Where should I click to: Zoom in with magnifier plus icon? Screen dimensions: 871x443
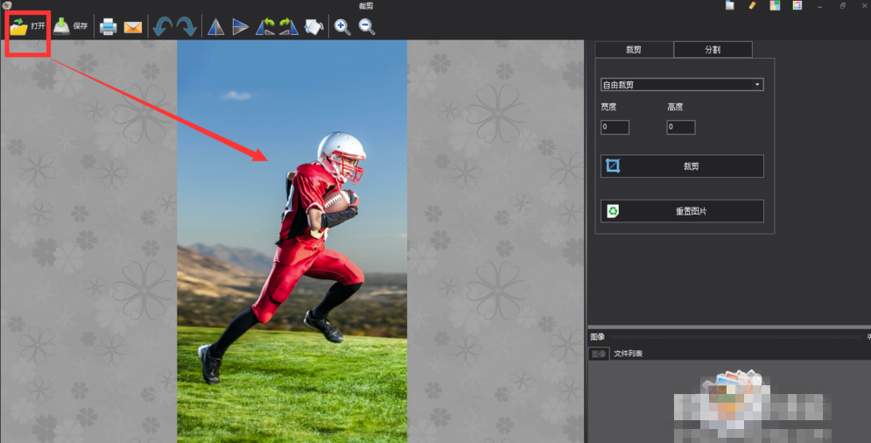pyautogui.click(x=342, y=27)
